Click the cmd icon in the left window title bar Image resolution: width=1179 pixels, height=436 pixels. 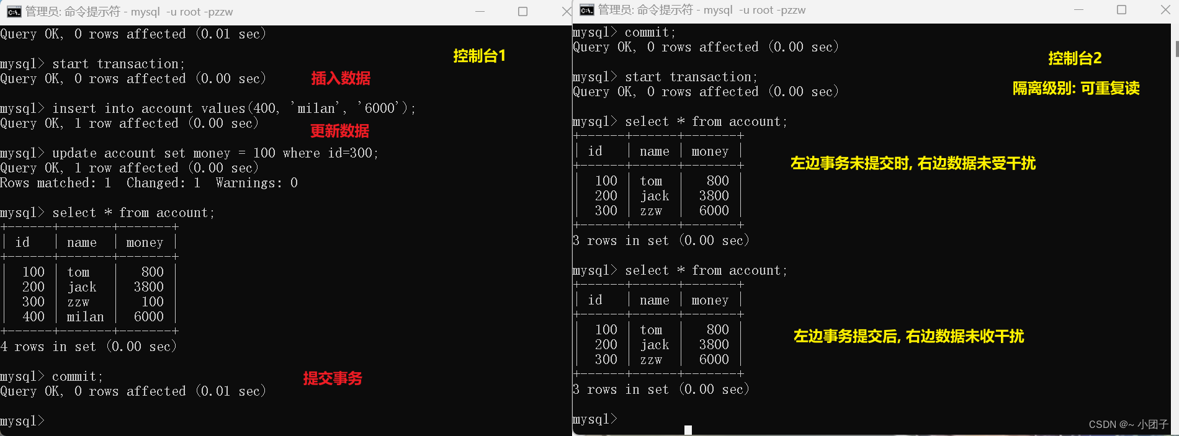(x=14, y=11)
